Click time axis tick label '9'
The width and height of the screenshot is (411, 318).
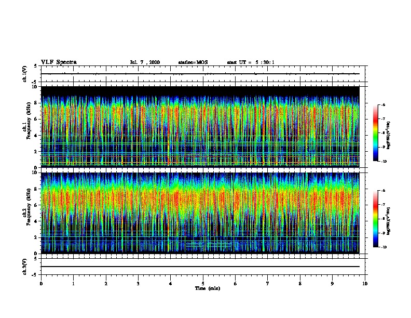coord(332,284)
